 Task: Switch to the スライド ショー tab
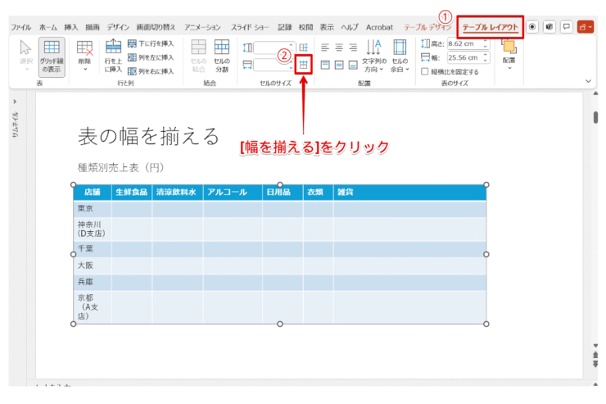250,27
